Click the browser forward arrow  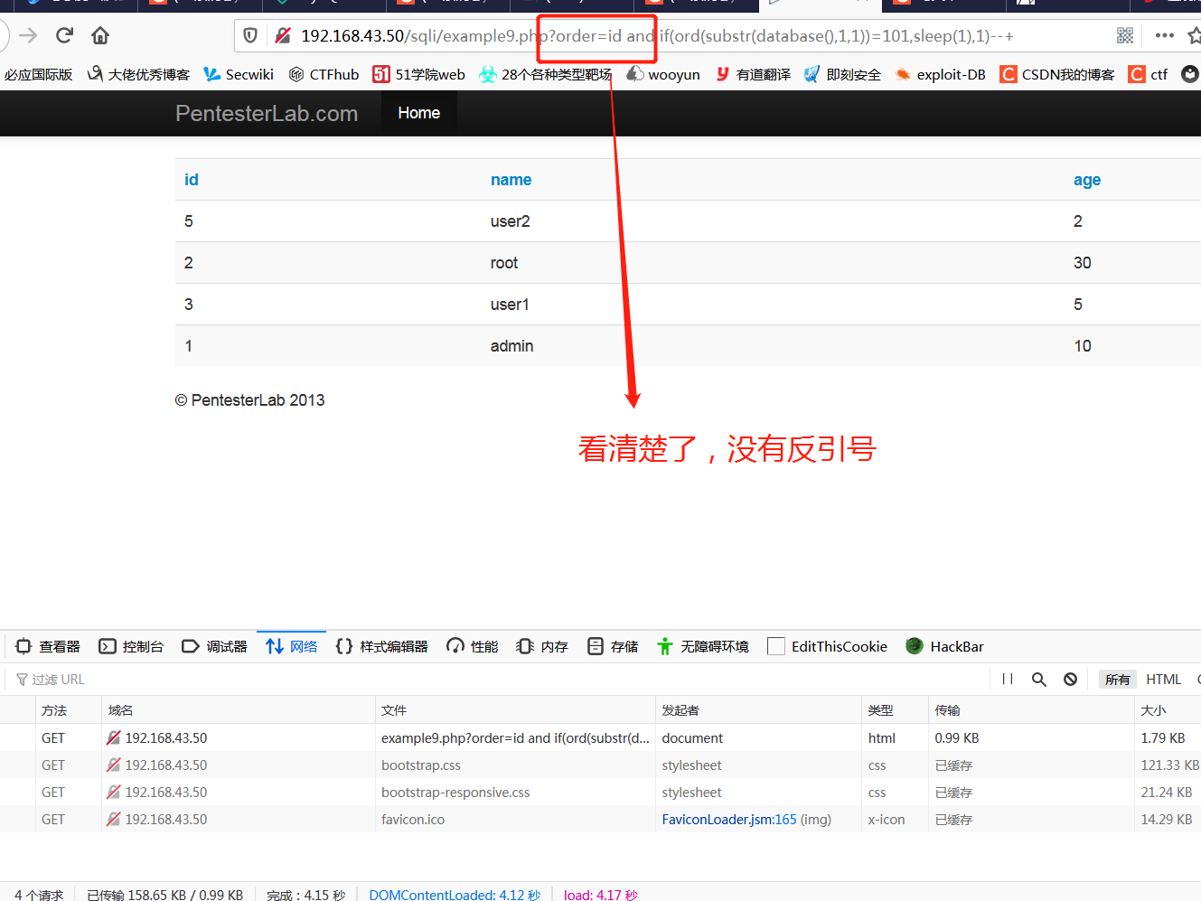click(x=28, y=35)
